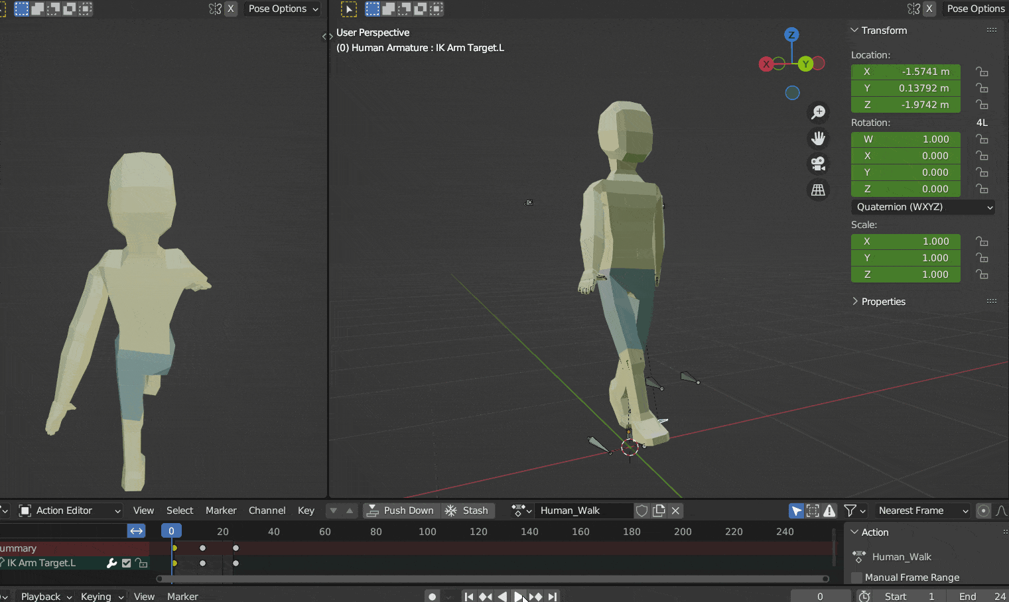1009x602 pixels.
Task: Open the Push Down action icon
Action: (x=373, y=511)
